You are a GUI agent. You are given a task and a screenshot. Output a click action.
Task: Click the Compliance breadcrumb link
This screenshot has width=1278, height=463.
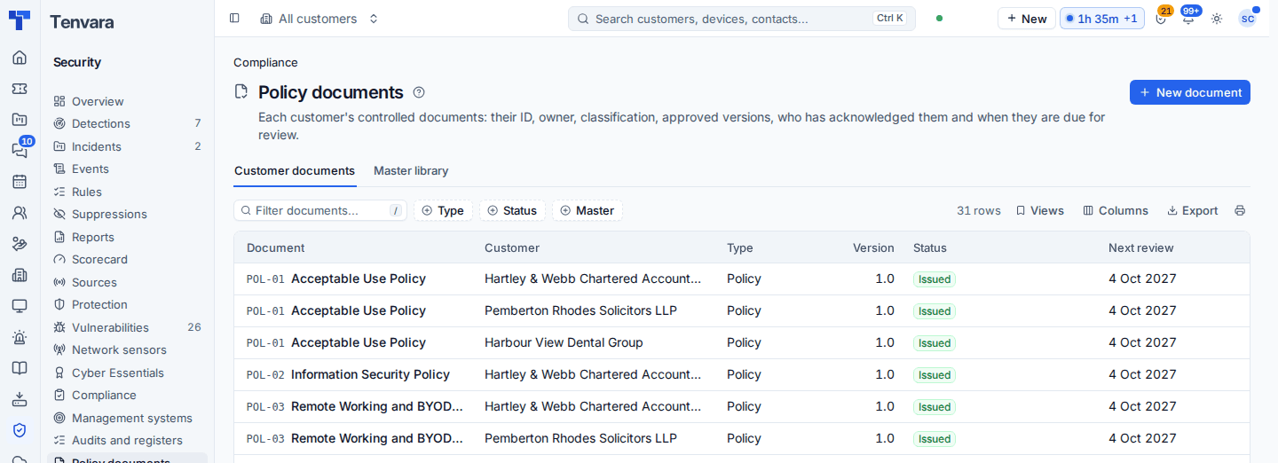tap(265, 62)
